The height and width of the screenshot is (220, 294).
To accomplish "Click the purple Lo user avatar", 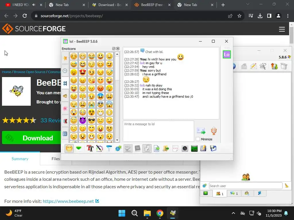I will pyautogui.click(x=227, y=54).
